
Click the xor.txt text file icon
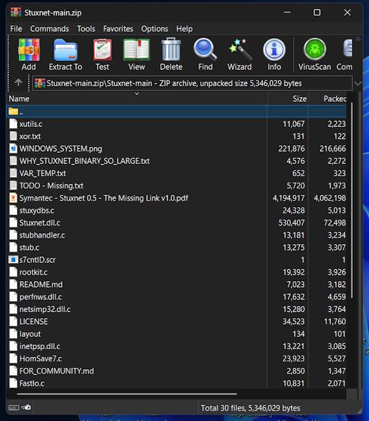click(x=13, y=136)
